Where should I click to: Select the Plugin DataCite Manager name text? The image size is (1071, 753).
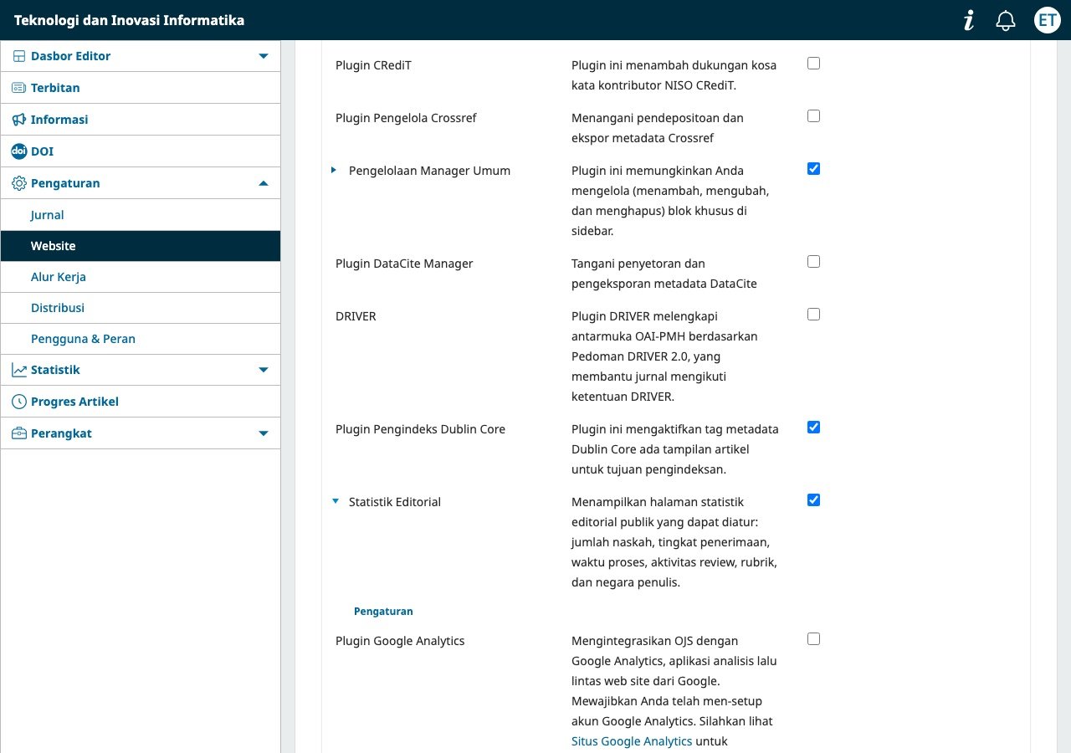(x=404, y=264)
